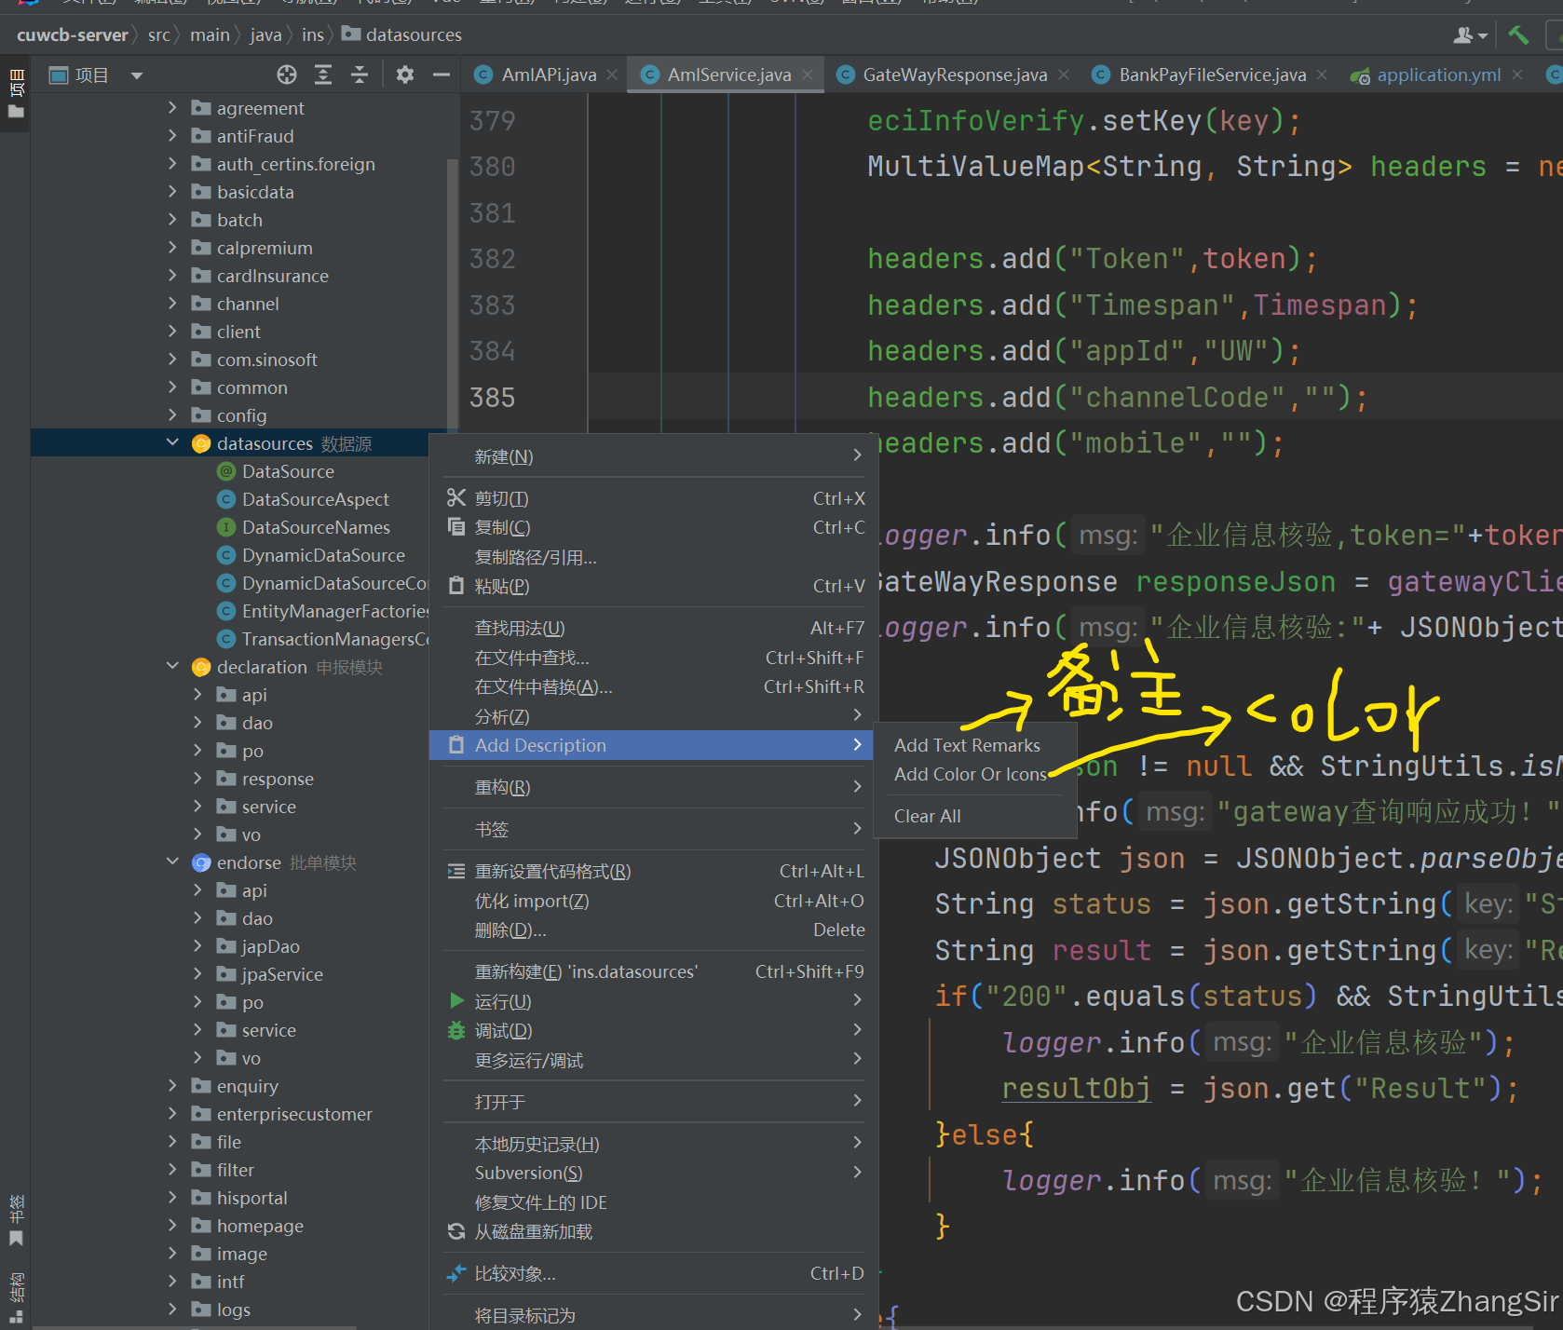Select 优化 import(Z) menu item

pyautogui.click(x=651, y=902)
